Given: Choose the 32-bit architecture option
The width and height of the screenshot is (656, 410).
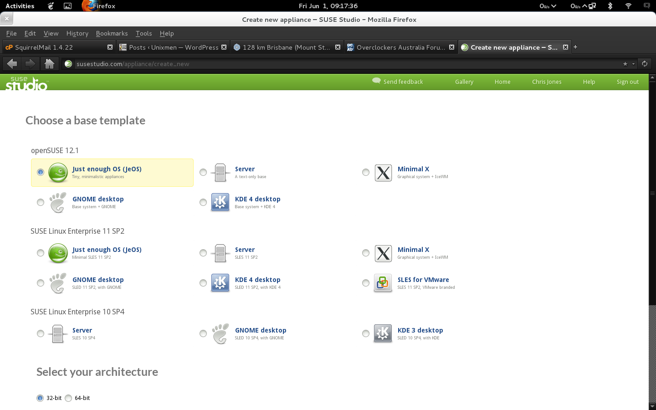Looking at the screenshot, I should (x=40, y=398).
